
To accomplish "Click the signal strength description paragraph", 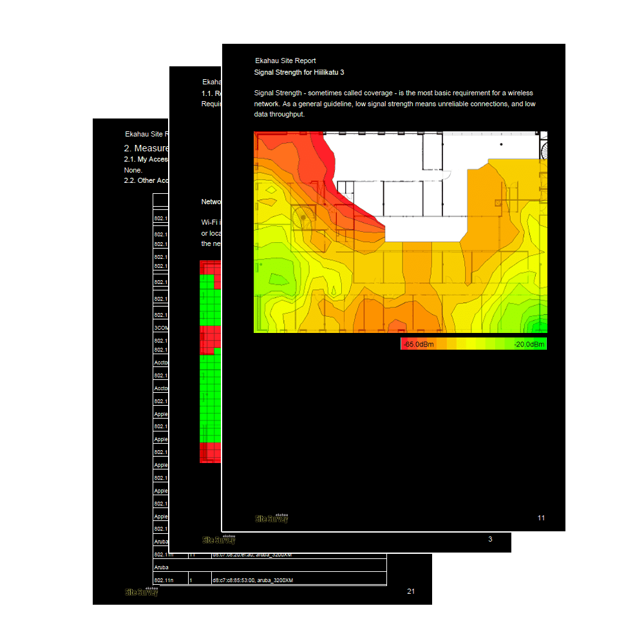I will (x=395, y=104).
